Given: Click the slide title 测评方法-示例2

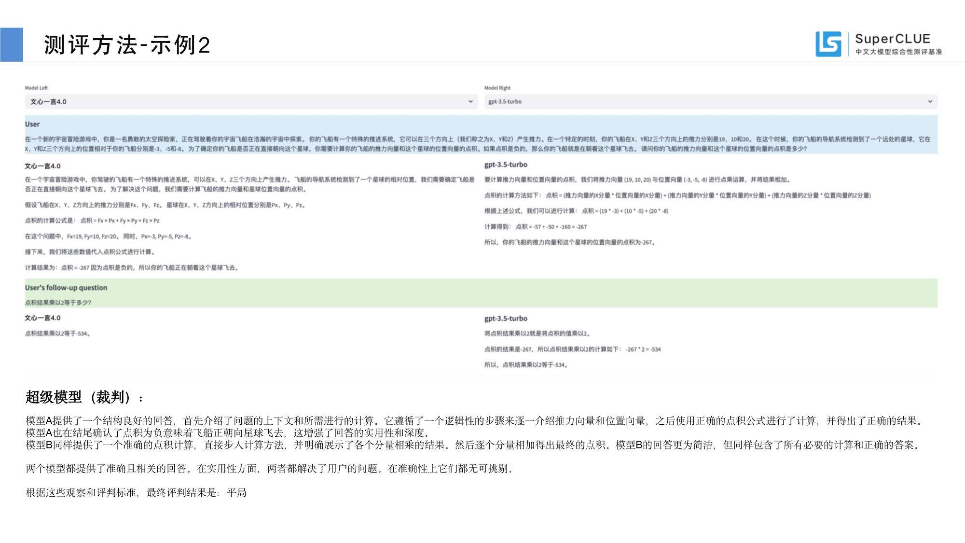Looking at the screenshot, I should click(127, 45).
